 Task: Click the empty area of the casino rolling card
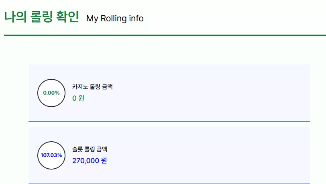pyautogui.click(x=208, y=93)
